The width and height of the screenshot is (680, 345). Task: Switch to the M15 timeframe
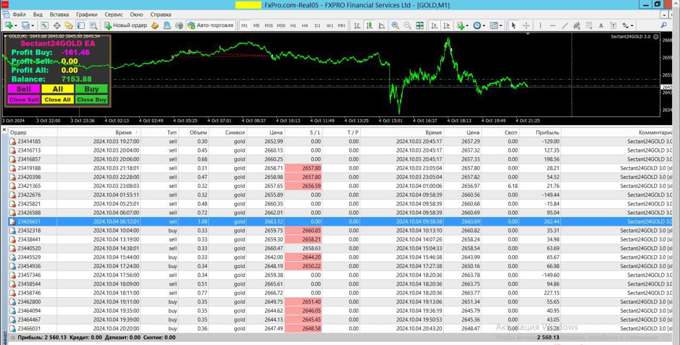[x=269, y=25]
